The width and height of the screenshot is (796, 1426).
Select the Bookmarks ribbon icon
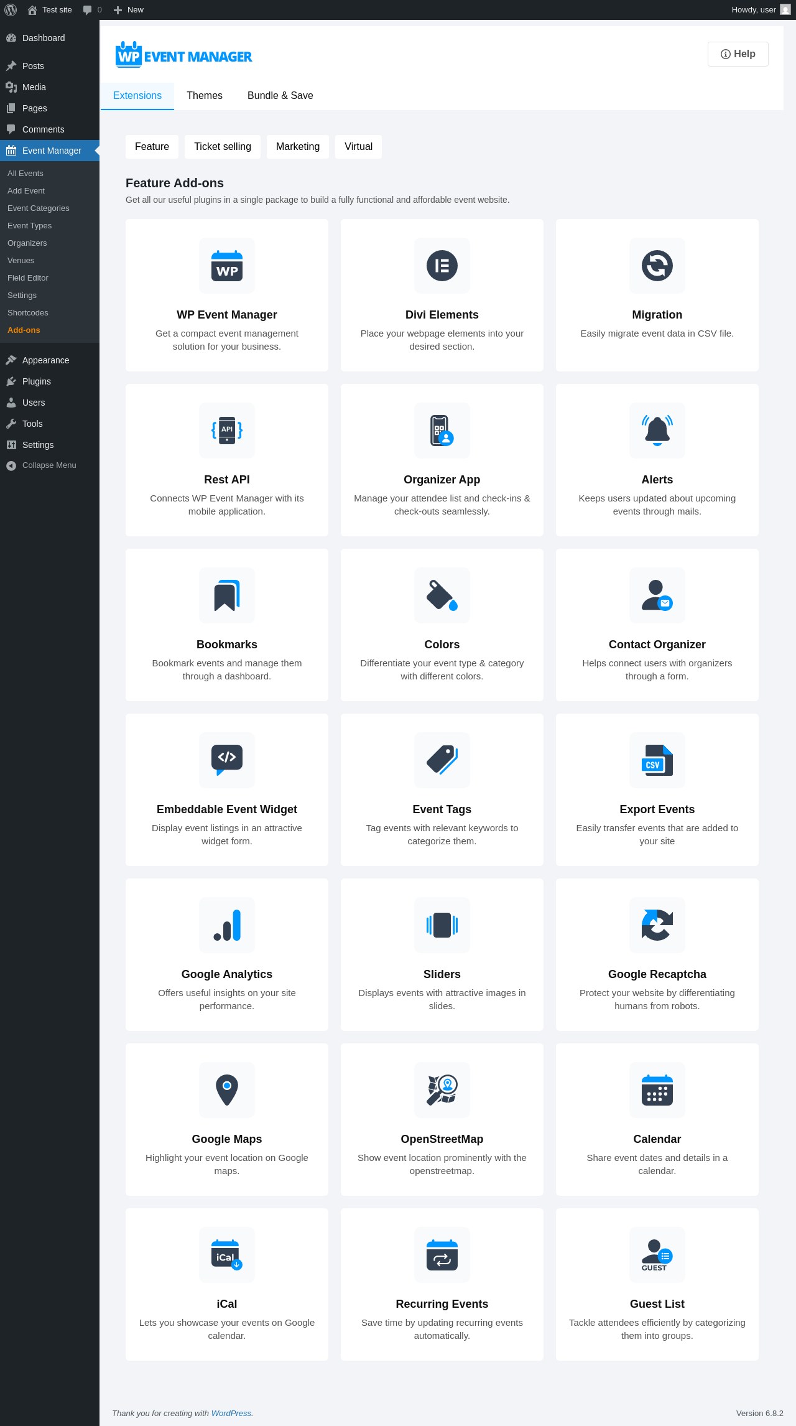coord(227,595)
